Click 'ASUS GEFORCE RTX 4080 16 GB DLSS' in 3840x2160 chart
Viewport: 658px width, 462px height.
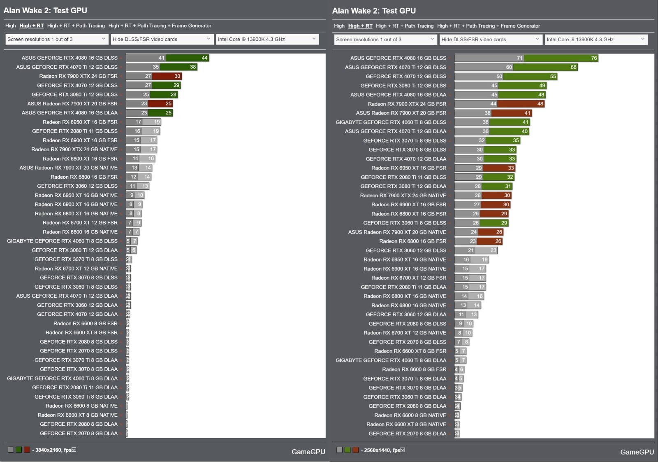point(70,58)
